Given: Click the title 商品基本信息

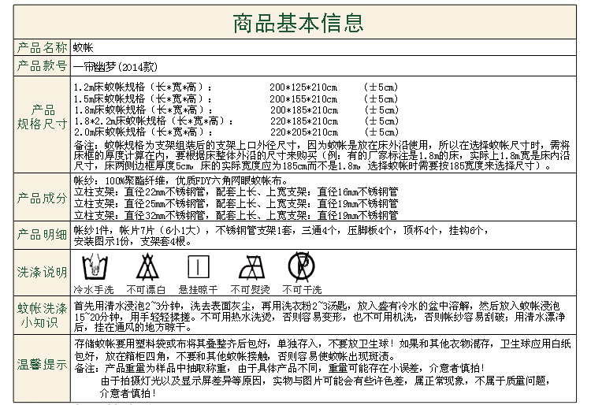Looking at the screenshot, I should tap(298, 23).
